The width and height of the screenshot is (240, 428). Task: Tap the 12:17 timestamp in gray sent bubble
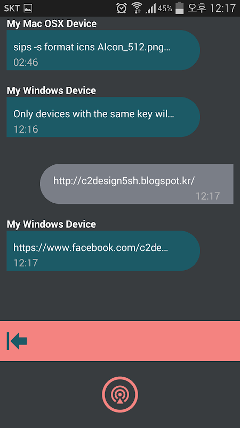pyautogui.click(x=207, y=196)
